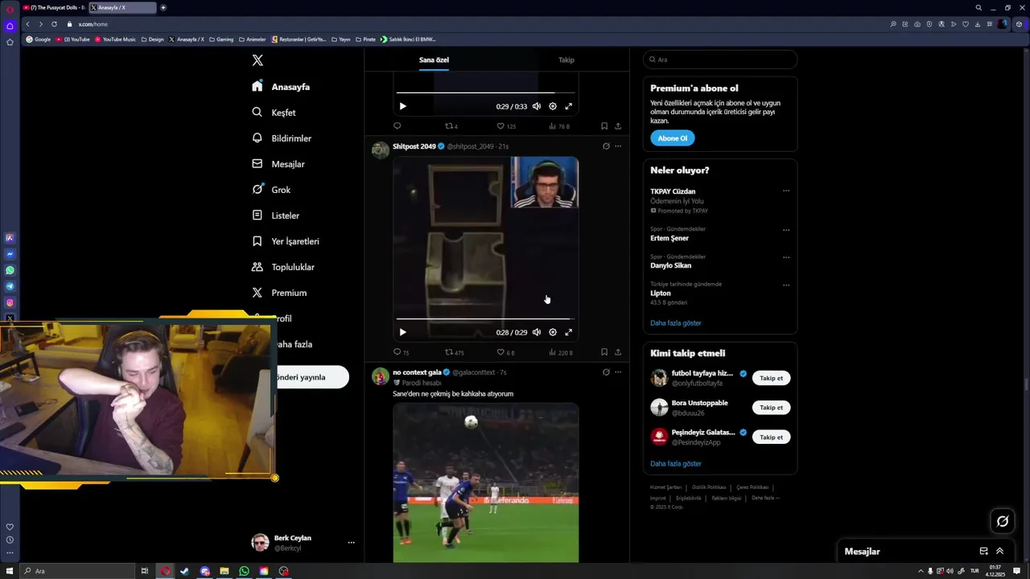The height and width of the screenshot is (579, 1030).
Task: Open the YouTube Music bookmark
Action: click(x=115, y=39)
